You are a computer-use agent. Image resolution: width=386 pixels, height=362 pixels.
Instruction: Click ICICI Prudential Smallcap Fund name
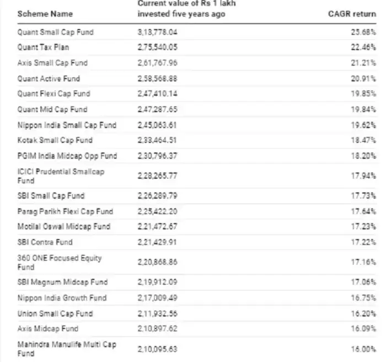[61, 176]
